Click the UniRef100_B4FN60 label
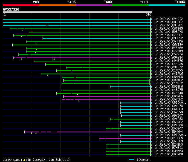 169,48
